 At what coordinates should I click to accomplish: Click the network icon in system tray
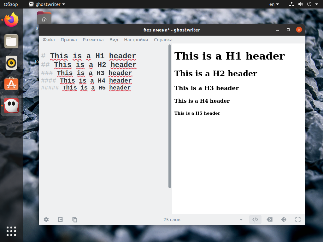coord(291,4)
